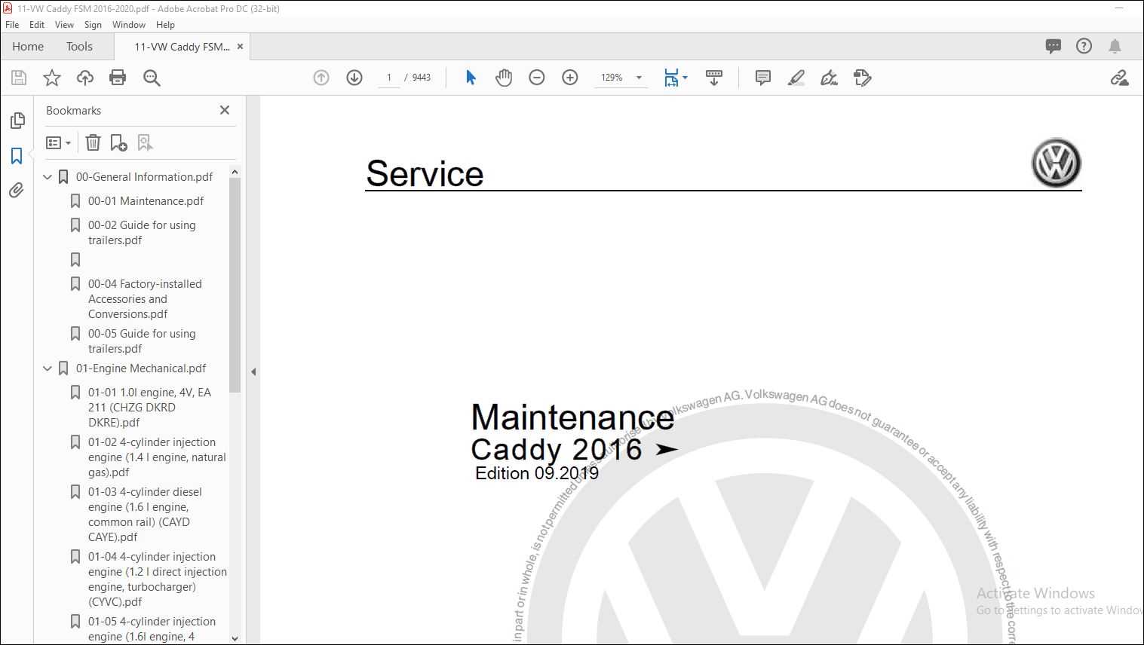This screenshot has height=645, width=1144.
Task: Collapse navigation pane with the divider arrow
Action: click(253, 371)
